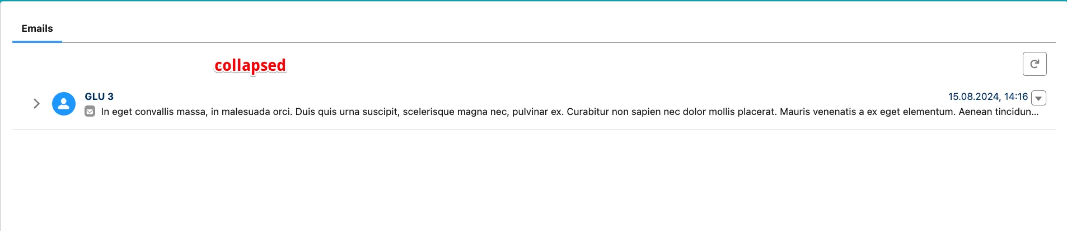Click the circular arrow icon at top right
The width and height of the screenshot is (1067, 231).
[1034, 64]
